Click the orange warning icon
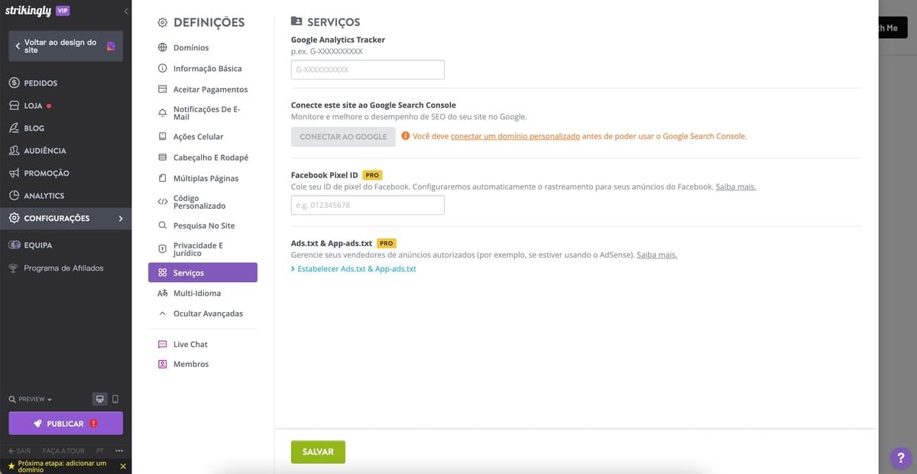The height and width of the screenshot is (474, 917). pos(405,136)
